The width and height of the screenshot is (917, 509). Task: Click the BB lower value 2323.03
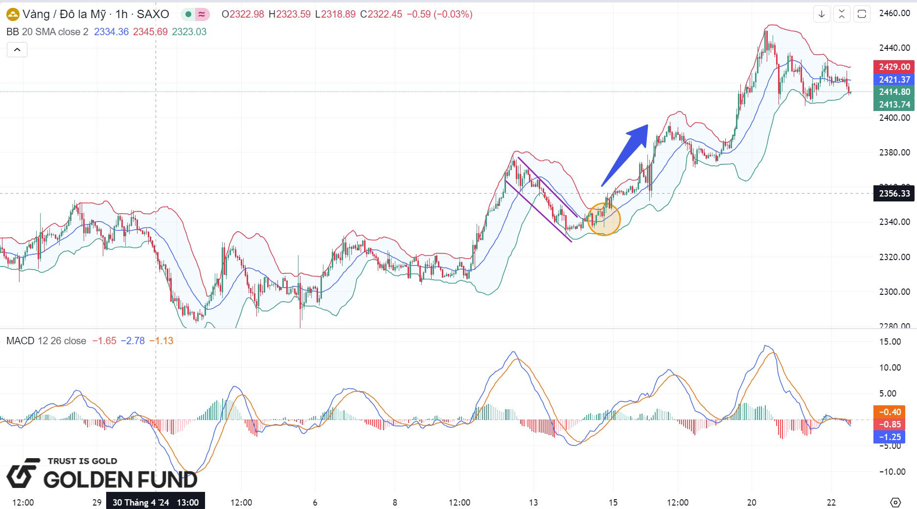click(x=189, y=32)
